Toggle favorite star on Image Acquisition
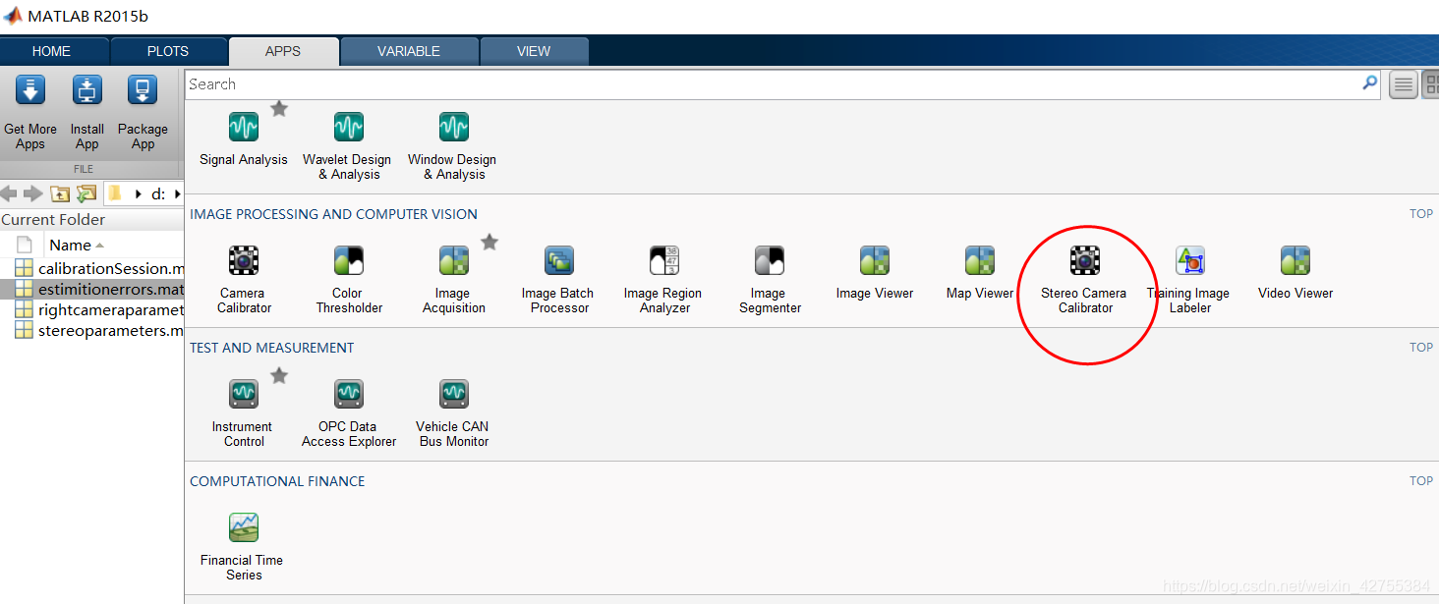 point(489,242)
